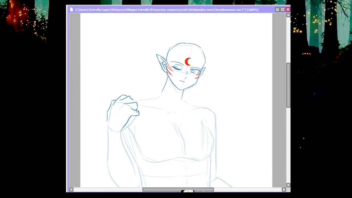The height and width of the screenshot is (198, 352).
Task: Click the vertical scrollbar down arrow
Action: pyautogui.click(x=288, y=185)
